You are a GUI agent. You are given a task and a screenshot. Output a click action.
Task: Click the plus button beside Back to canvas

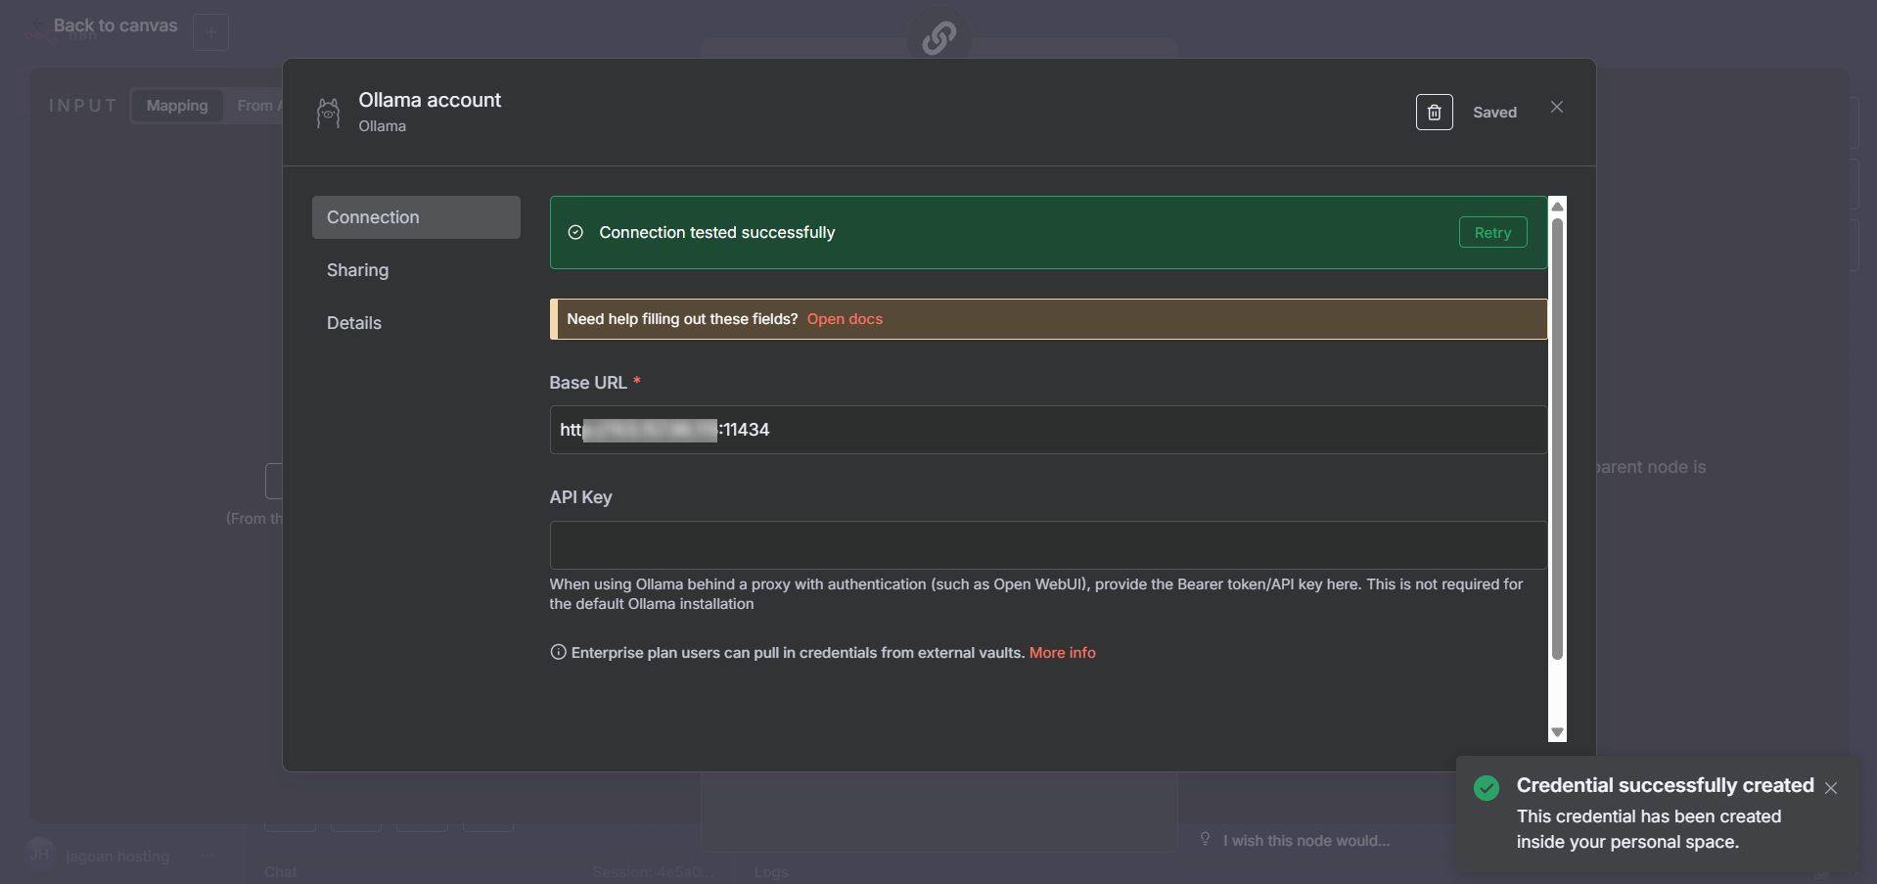210,32
